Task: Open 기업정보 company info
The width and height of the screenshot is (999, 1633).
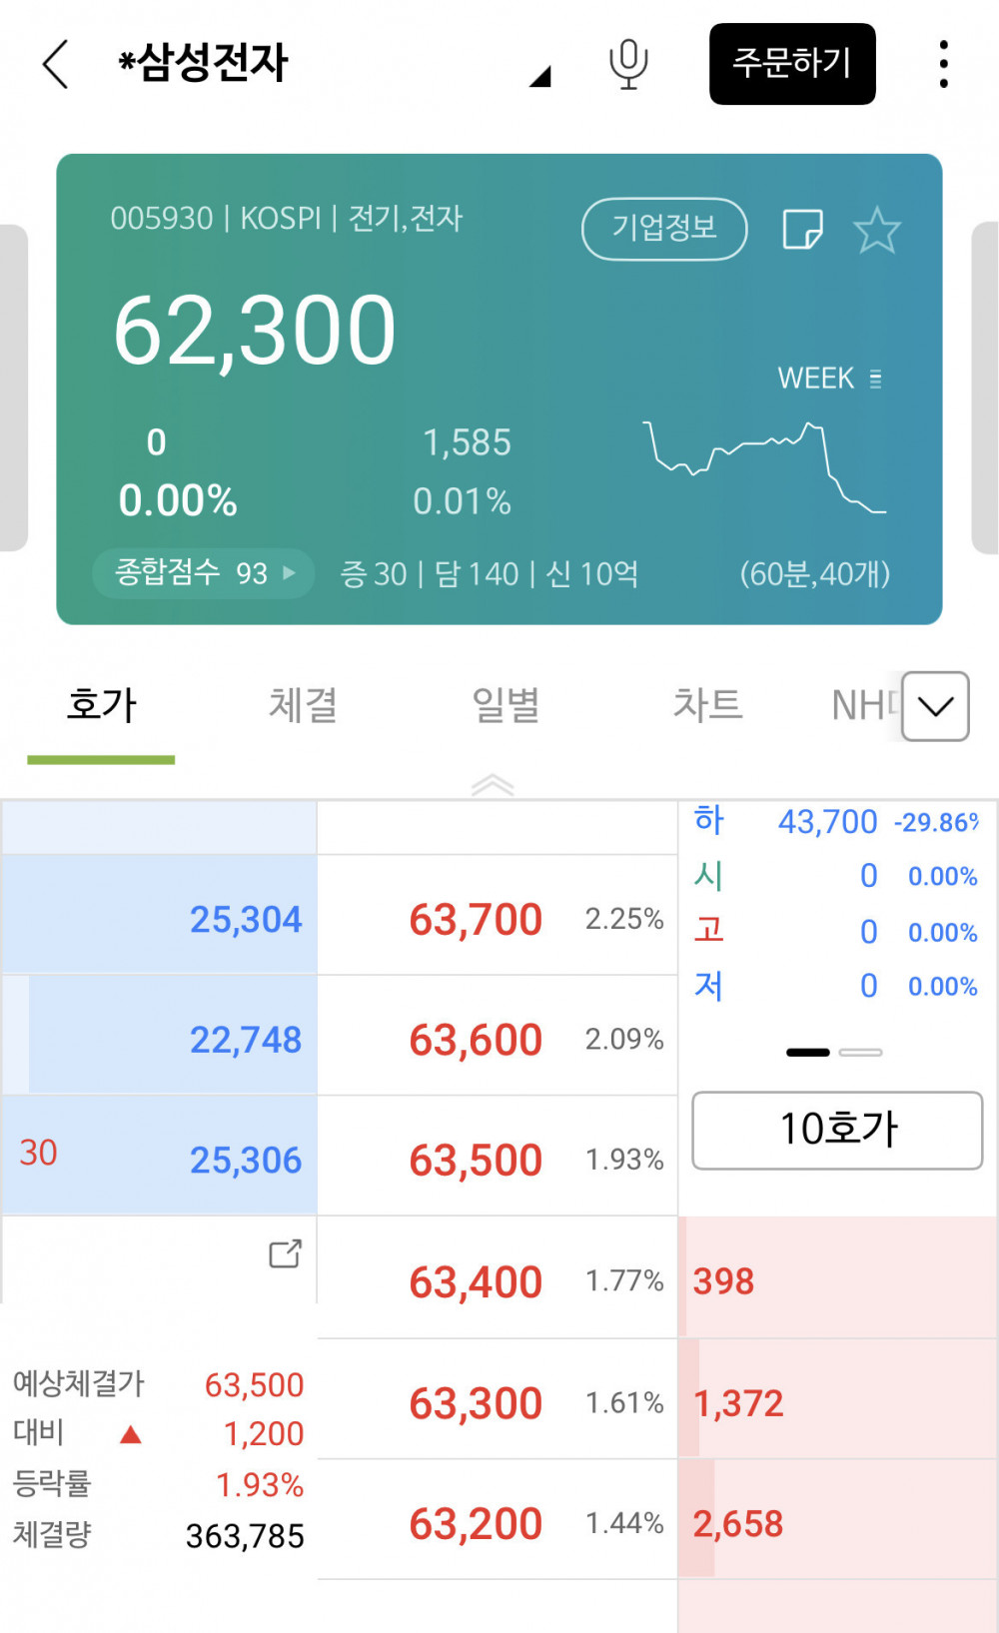Action: 664,228
